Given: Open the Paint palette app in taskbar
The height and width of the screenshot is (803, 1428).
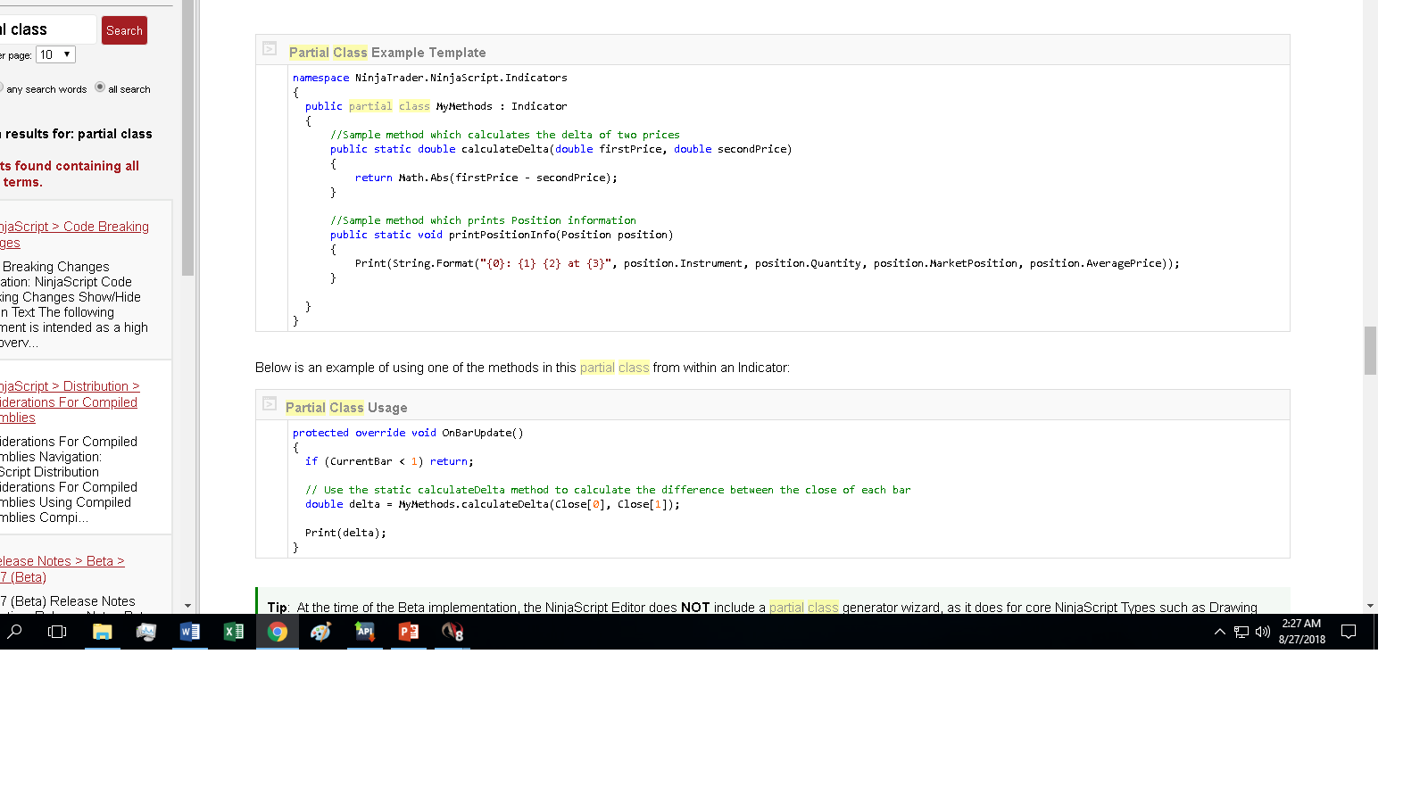Looking at the screenshot, I should click(x=321, y=632).
